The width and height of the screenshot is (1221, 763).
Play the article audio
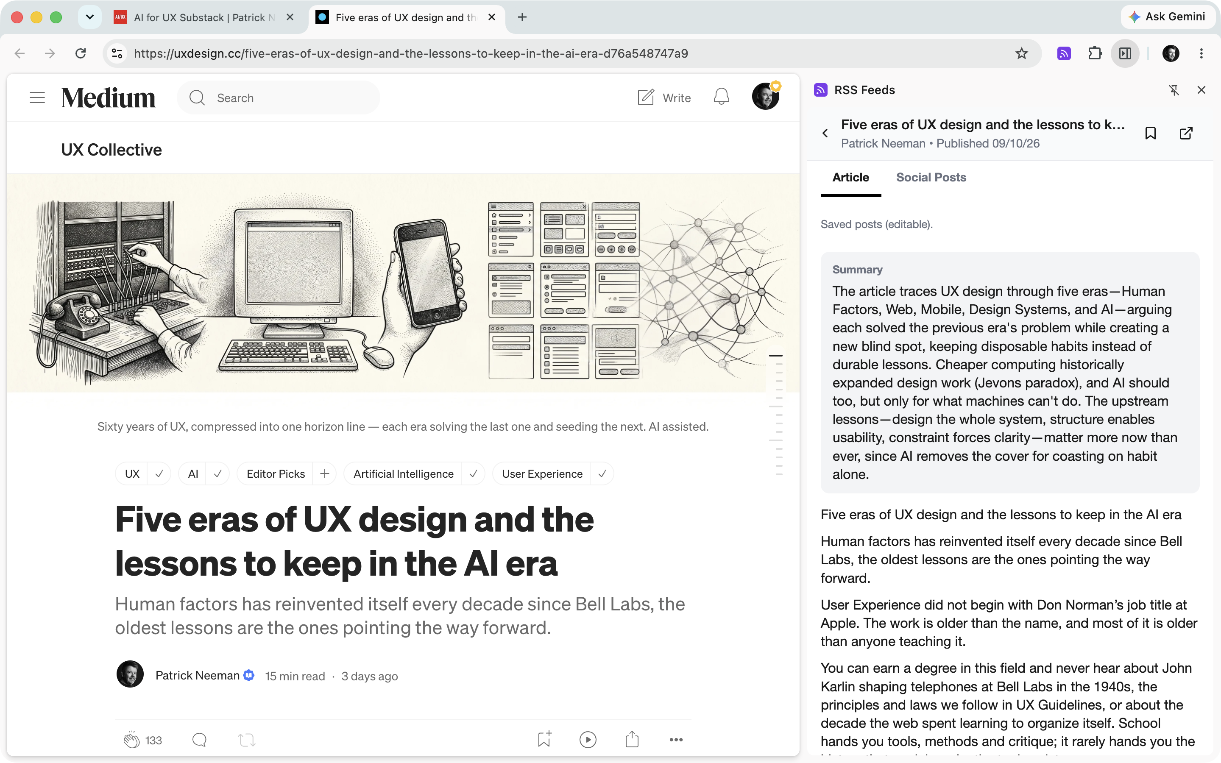[588, 740]
